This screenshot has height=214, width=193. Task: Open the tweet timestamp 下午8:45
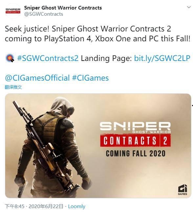point(14,206)
